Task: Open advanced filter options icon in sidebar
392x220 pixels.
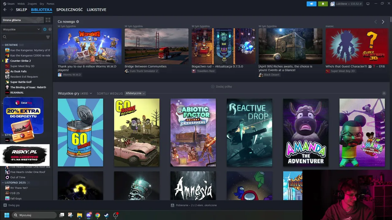Action: click(x=48, y=37)
